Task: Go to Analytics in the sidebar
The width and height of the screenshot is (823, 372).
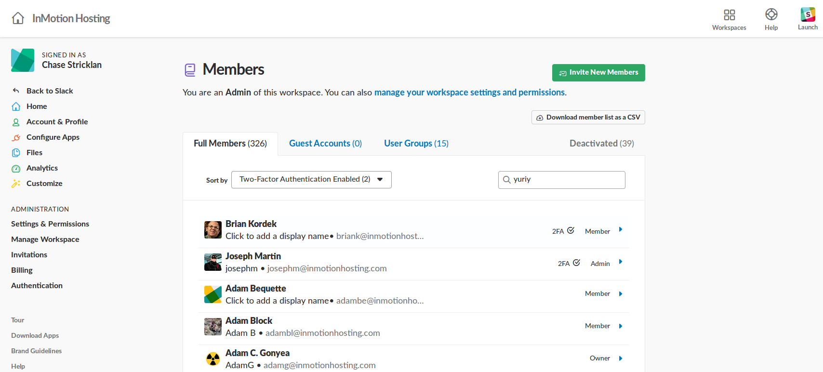Action: (42, 168)
